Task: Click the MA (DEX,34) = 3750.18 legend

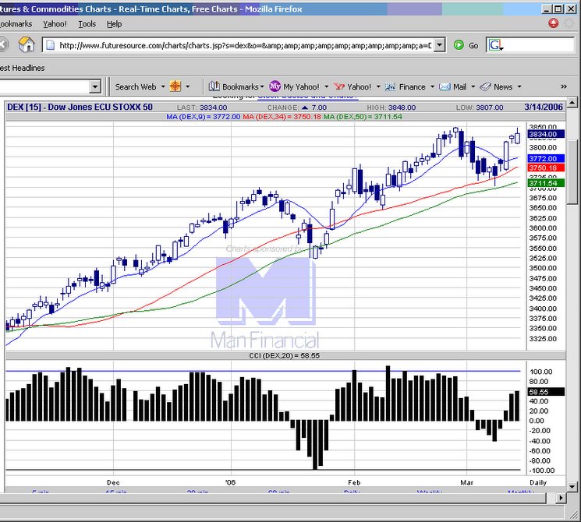Action: [x=282, y=117]
